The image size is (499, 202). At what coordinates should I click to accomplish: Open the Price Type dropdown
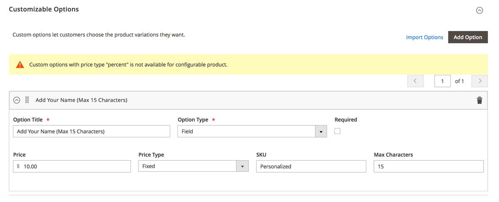(x=193, y=166)
